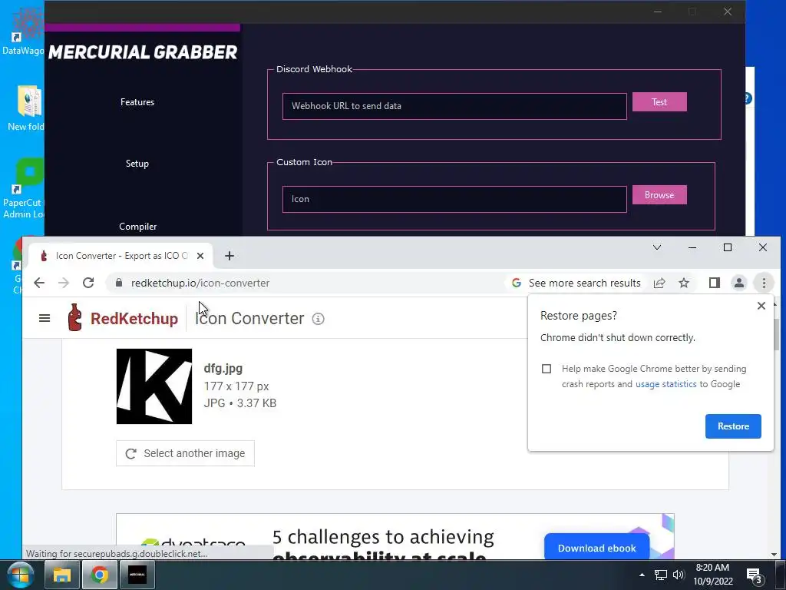Image resolution: width=786 pixels, height=590 pixels.
Task: Open PaperCut Admin desktop shortcut
Action: (24, 190)
